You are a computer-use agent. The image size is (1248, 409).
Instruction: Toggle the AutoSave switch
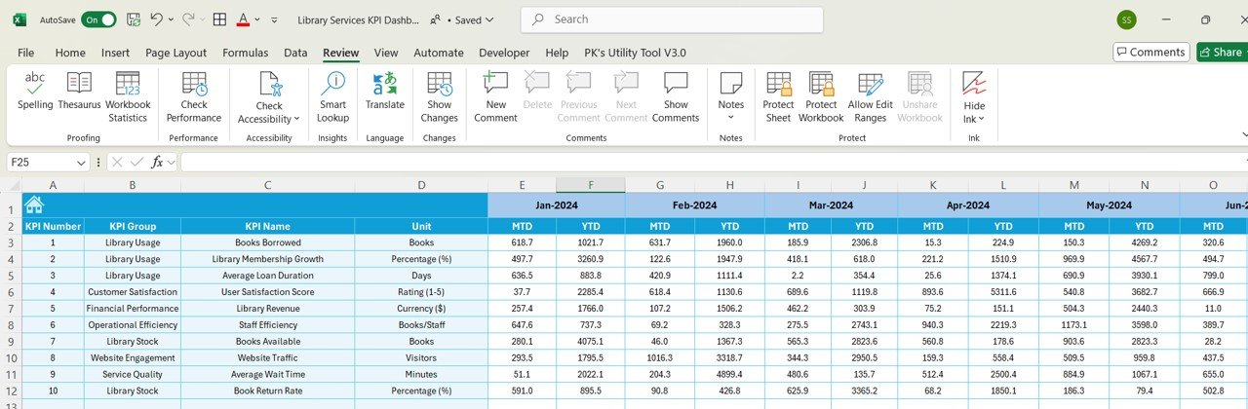(x=98, y=19)
